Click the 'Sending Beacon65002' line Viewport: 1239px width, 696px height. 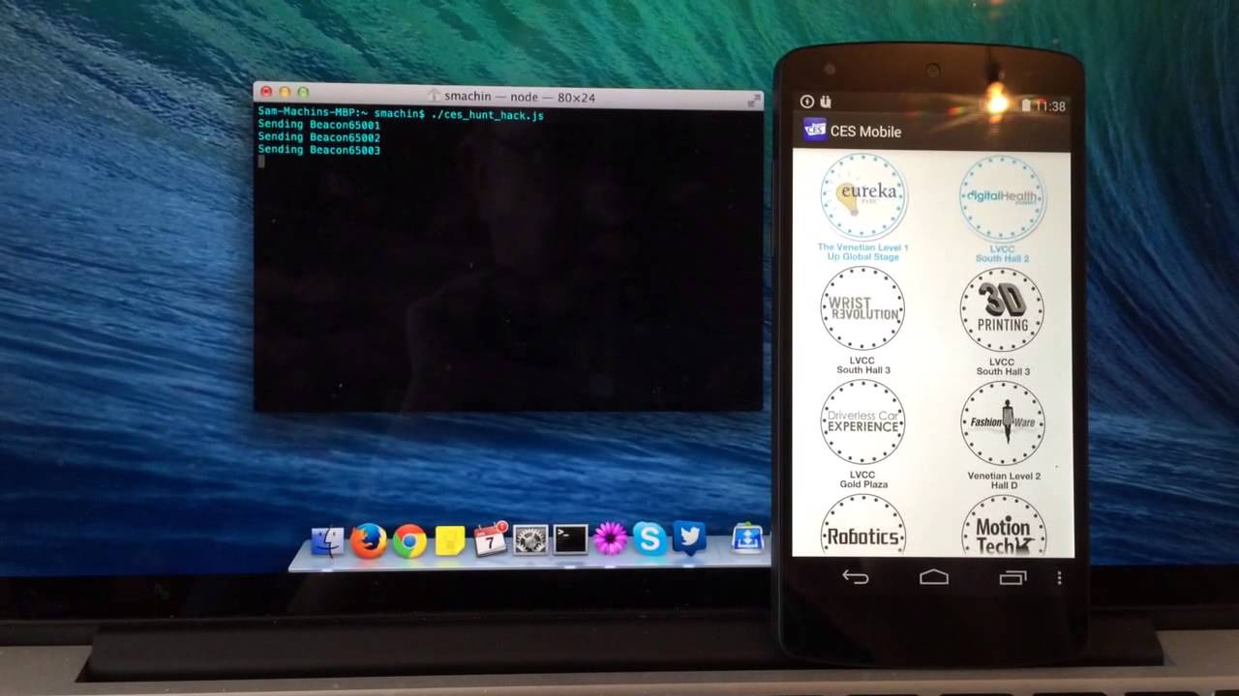[318, 138]
